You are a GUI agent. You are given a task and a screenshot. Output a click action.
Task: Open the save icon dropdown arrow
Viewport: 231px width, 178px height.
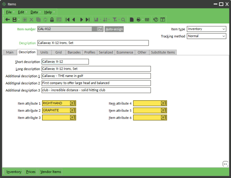(19, 19)
